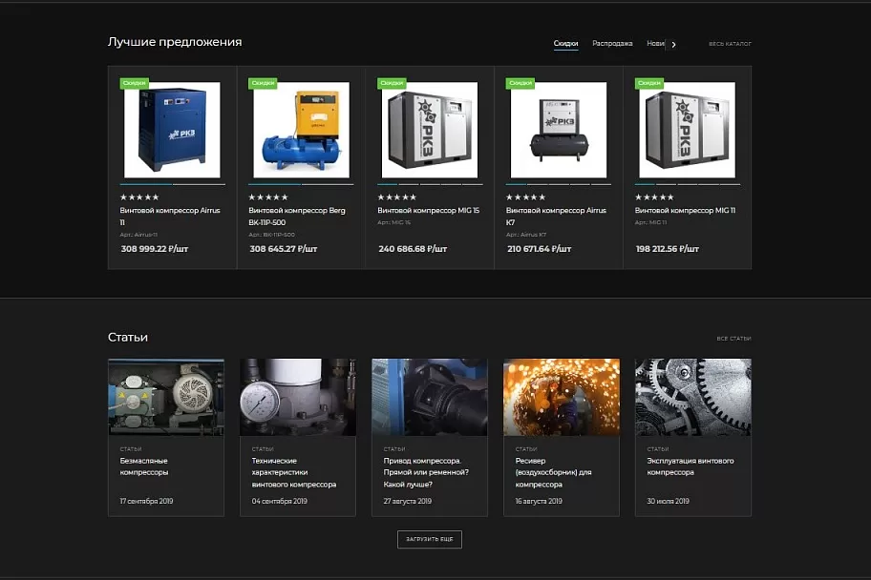
Task: Click the Скидки badge on MIG 11 card
Action: click(649, 83)
